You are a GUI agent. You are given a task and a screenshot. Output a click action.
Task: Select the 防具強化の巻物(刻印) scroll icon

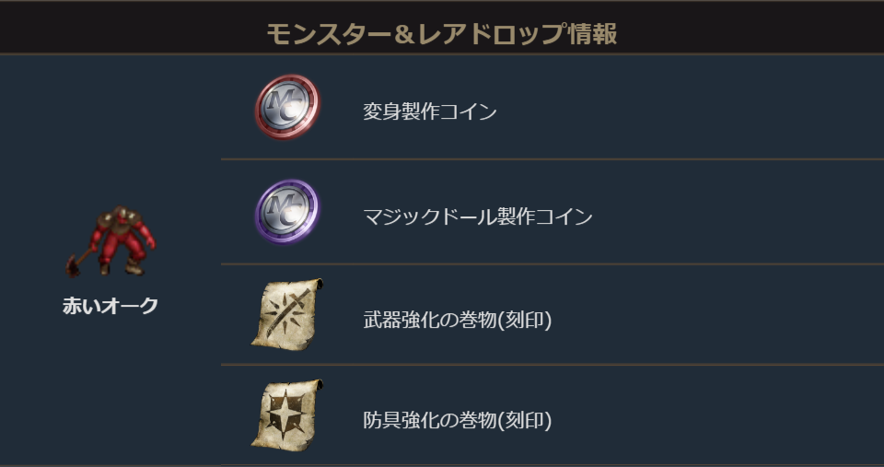pos(287,415)
